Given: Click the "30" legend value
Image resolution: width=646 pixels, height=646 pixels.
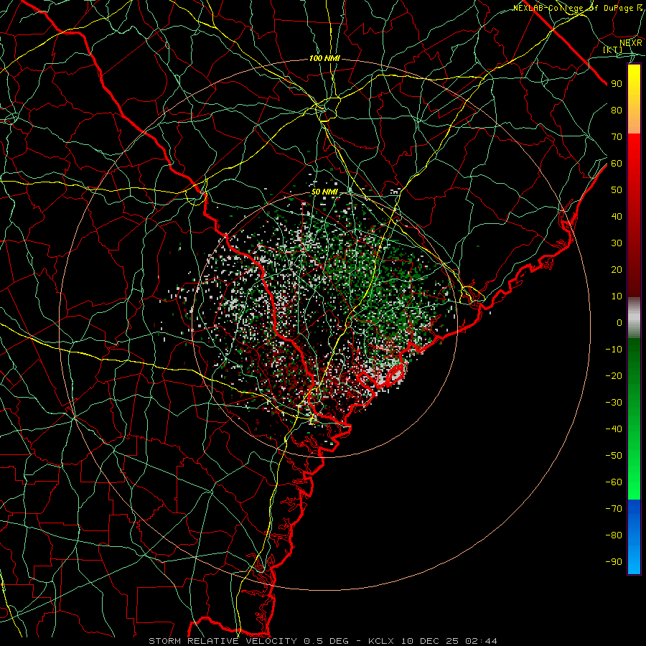Looking at the screenshot, I should click(617, 243).
